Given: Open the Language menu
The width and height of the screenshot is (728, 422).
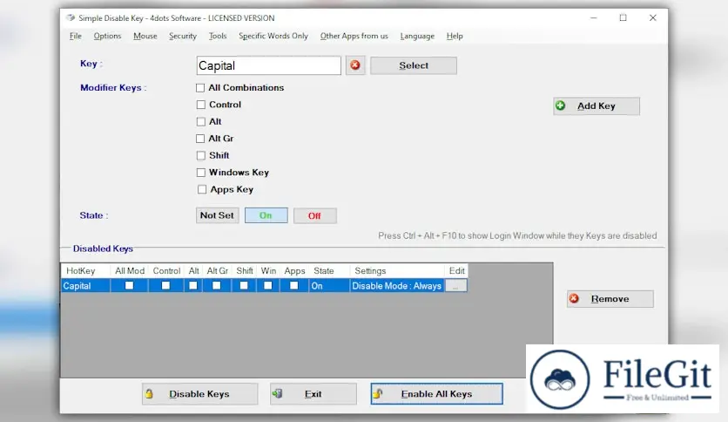Looking at the screenshot, I should click(x=417, y=36).
